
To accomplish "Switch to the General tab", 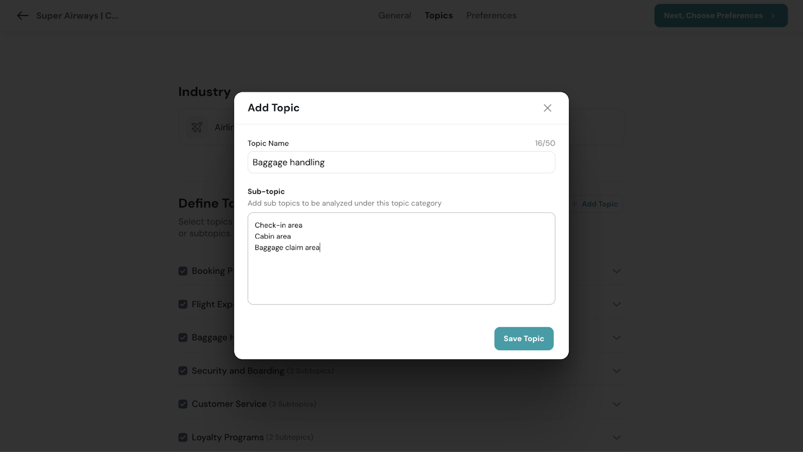I will point(394,16).
